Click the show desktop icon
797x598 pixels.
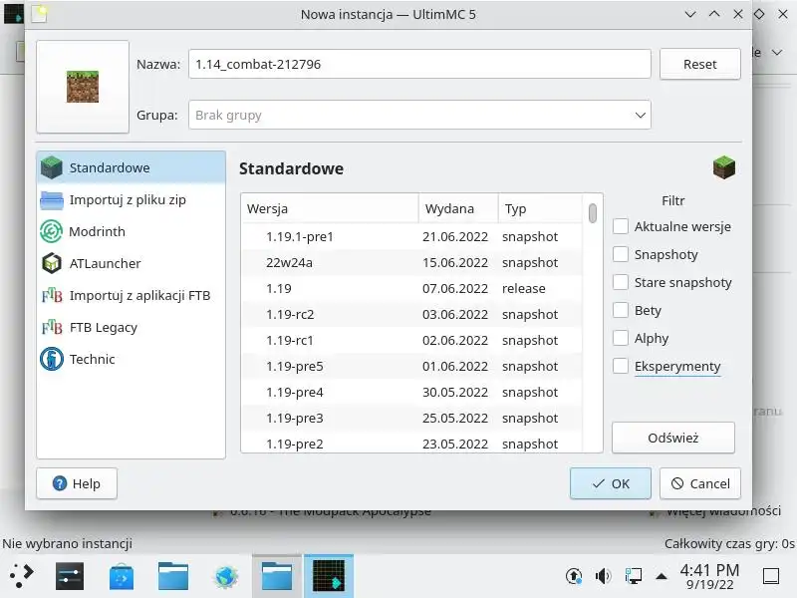click(771, 576)
